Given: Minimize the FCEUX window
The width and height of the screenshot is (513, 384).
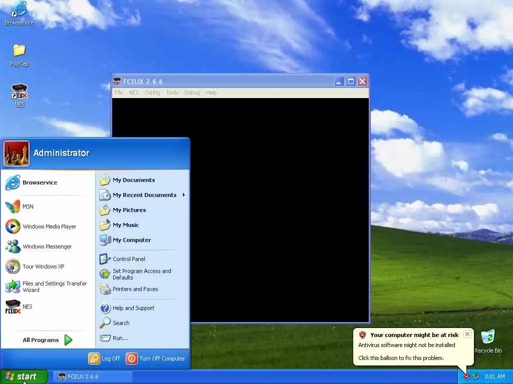Looking at the screenshot, I should [x=339, y=81].
